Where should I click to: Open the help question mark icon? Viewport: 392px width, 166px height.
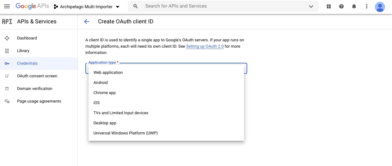[341, 6]
